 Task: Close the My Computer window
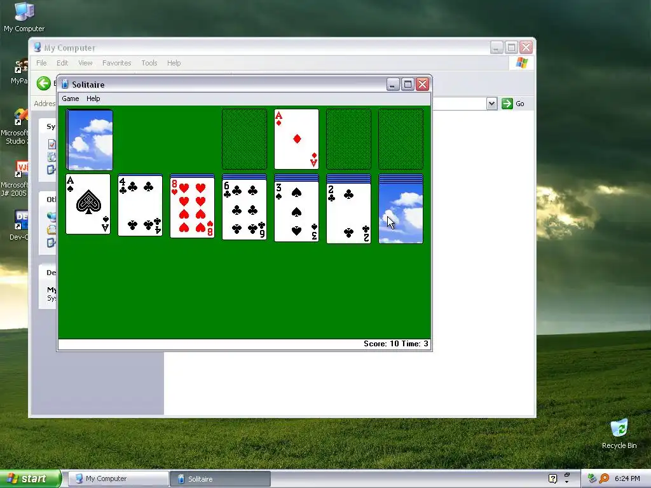[526, 47]
